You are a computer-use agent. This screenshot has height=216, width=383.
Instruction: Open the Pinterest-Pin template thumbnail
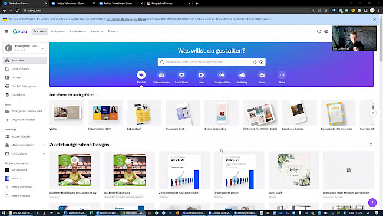(260, 113)
